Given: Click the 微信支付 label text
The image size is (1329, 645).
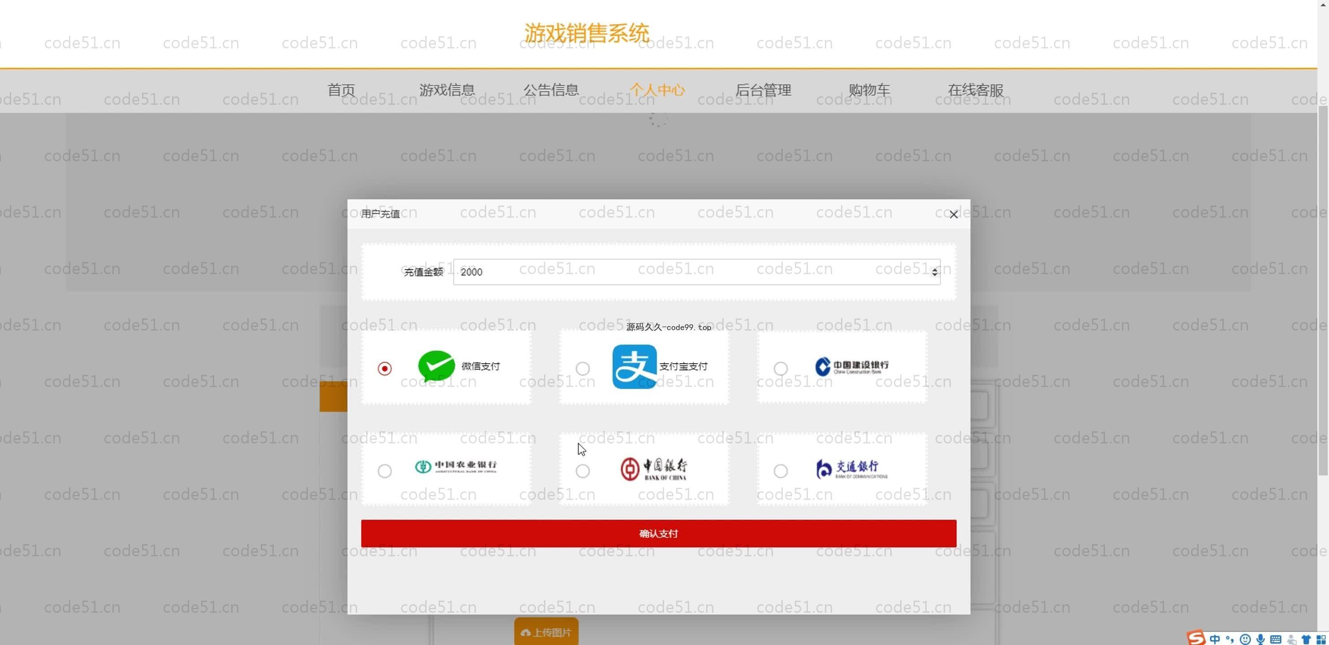Looking at the screenshot, I should pyautogui.click(x=480, y=366).
